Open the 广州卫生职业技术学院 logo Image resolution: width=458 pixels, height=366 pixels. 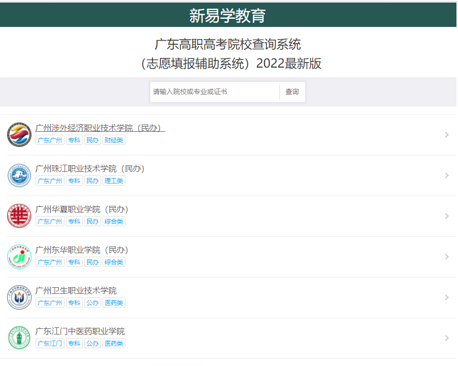coord(19,297)
